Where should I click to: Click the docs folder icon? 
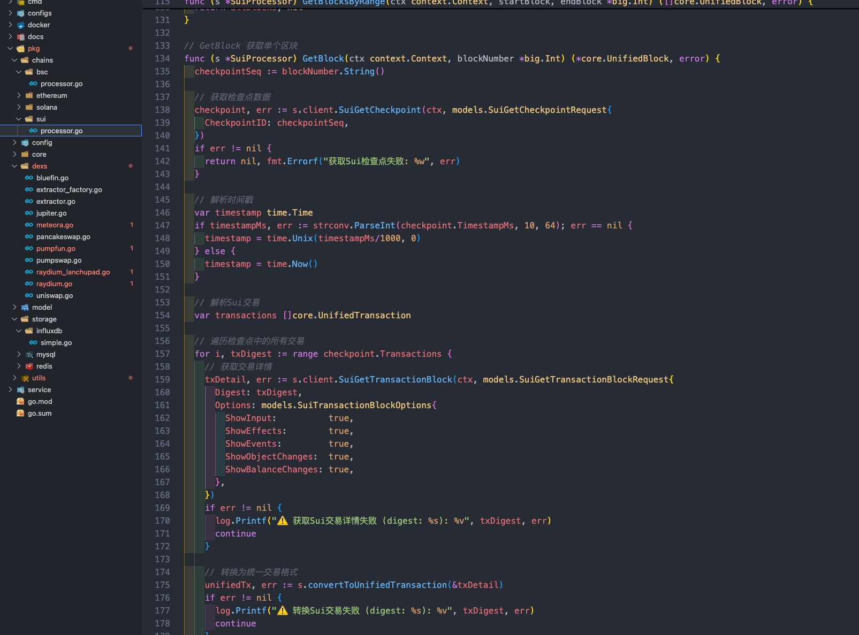[21, 37]
